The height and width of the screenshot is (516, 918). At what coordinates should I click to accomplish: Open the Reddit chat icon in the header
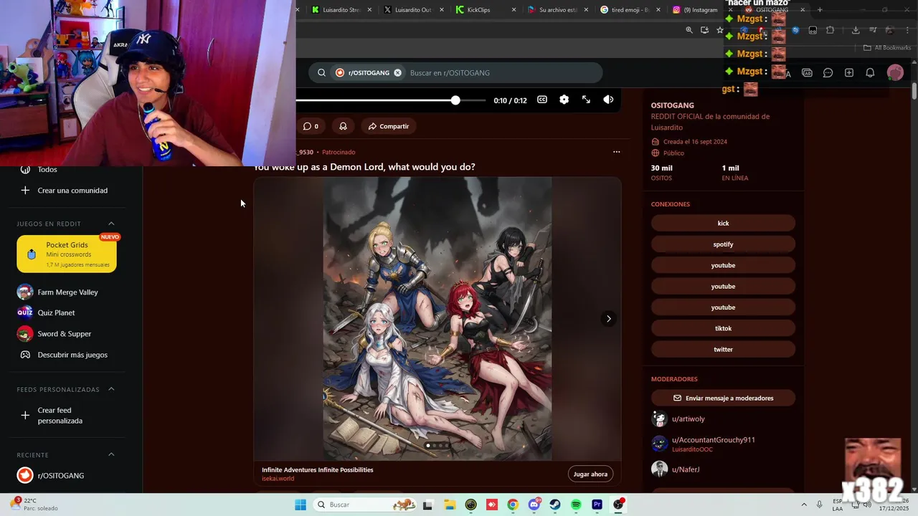click(828, 72)
